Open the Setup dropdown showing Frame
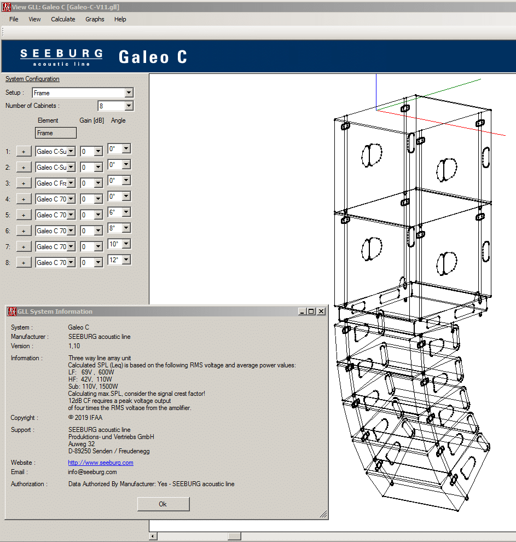Image resolution: width=516 pixels, height=542 pixels. 129,93
